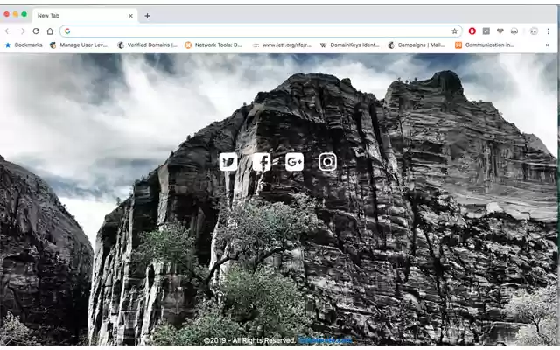Open the Instagram icon link

point(327,162)
